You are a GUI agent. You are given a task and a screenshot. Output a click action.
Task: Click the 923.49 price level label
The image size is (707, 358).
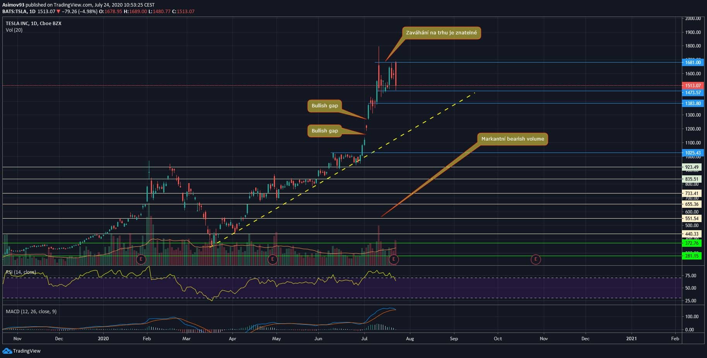(692, 167)
